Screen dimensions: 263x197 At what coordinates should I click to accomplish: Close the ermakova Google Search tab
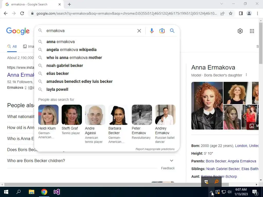click(60, 5)
